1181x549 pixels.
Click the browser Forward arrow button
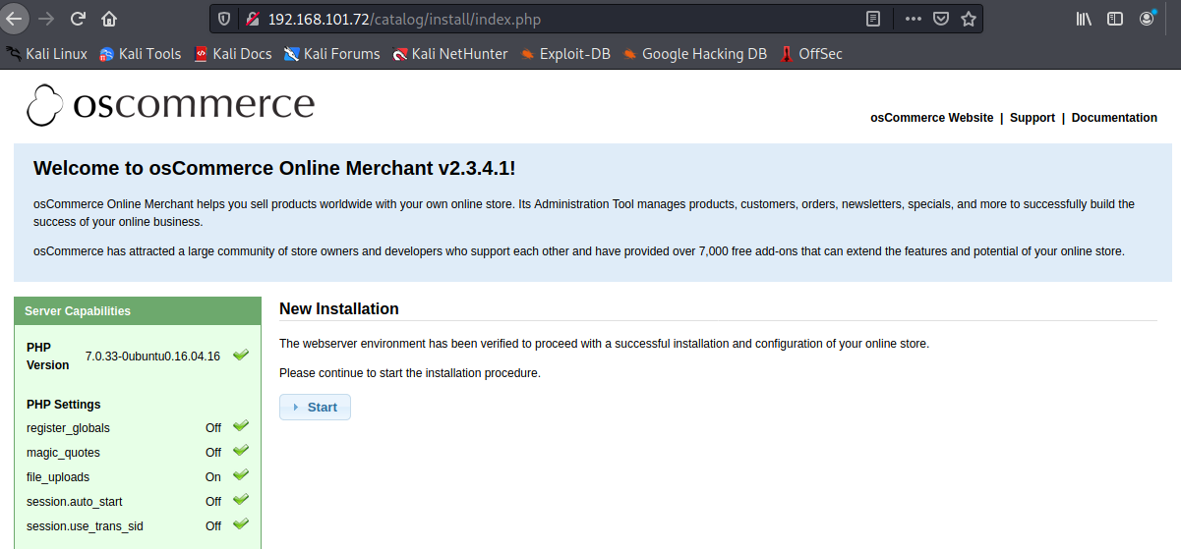[x=45, y=19]
